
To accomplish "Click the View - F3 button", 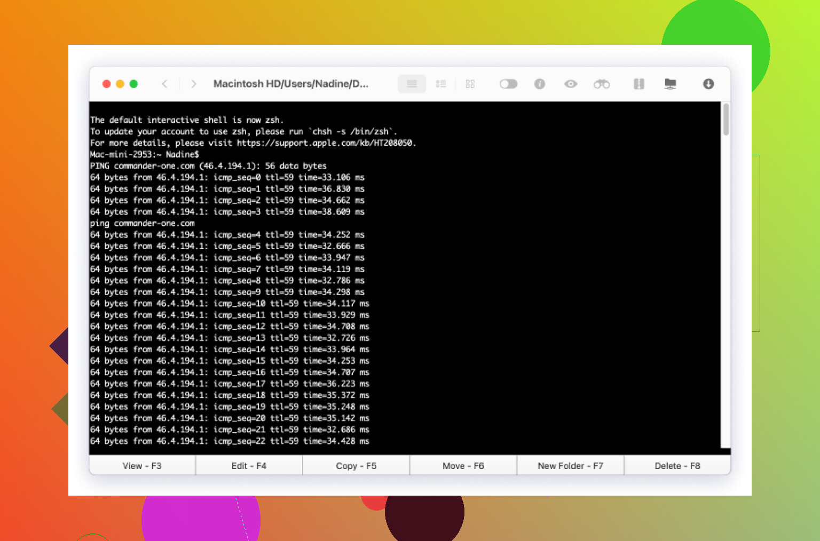I will pos(142,466).
